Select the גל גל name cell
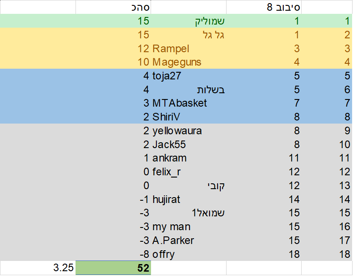 (189, 35)
